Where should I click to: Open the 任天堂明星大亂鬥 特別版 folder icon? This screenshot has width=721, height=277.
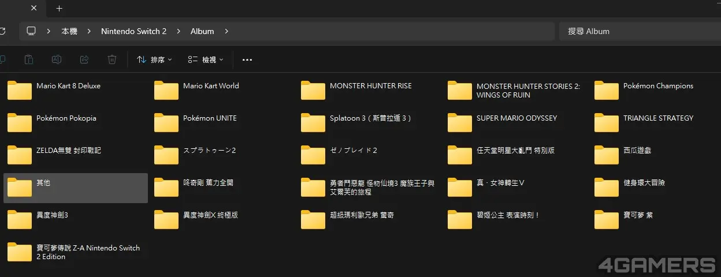coord(460,155)
